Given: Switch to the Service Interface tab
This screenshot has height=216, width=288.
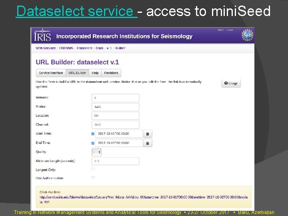Looking at the screenshot, I should point(51,73).
